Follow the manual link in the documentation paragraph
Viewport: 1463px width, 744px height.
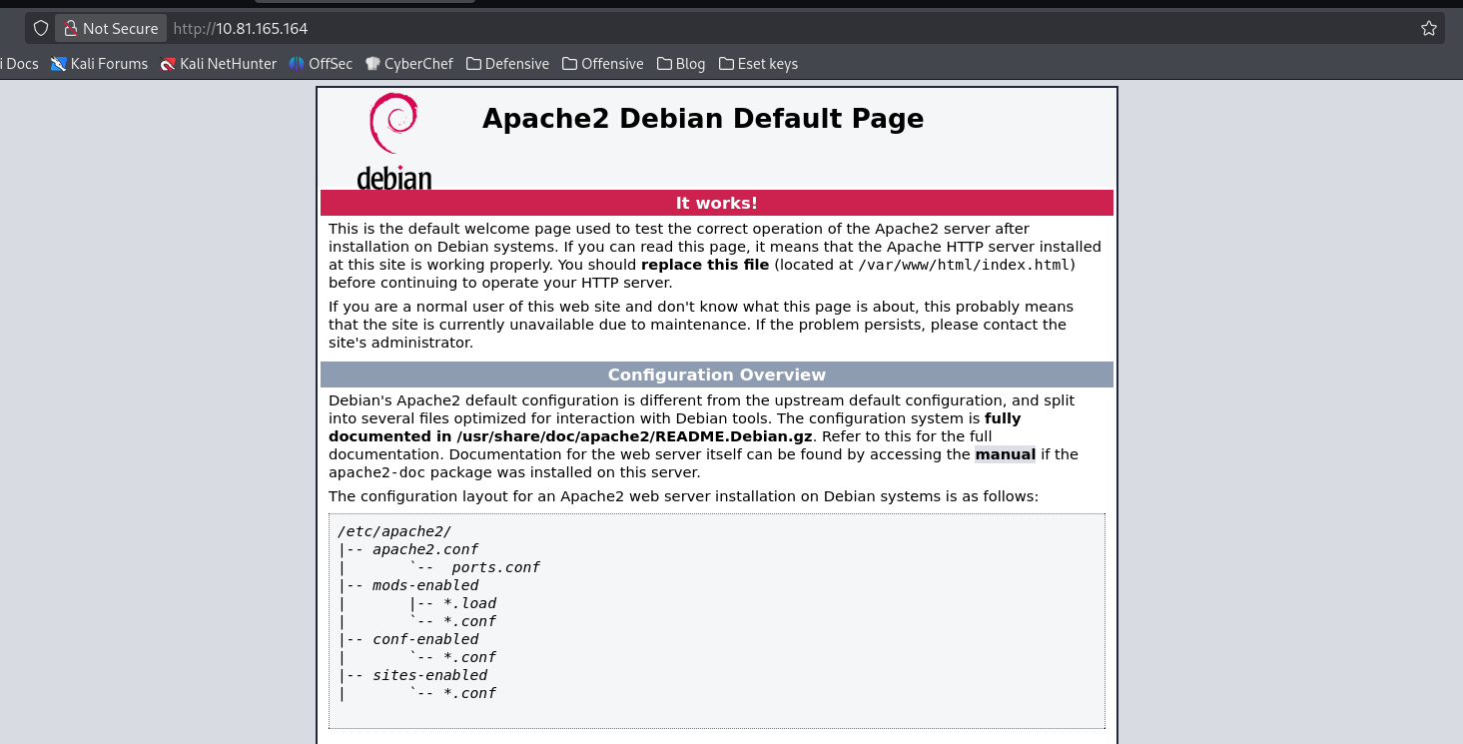click(x=1005, y=454)
